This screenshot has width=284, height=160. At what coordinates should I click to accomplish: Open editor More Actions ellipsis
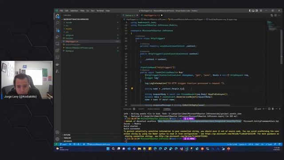point(279,16)
